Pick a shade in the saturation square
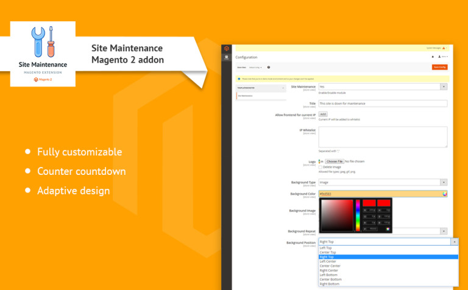 pos(337,215)
